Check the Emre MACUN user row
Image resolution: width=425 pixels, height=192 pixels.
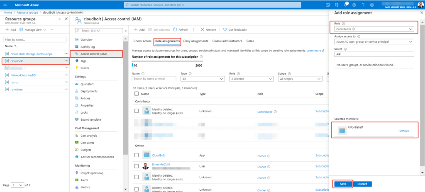click(x=137, y=166)
